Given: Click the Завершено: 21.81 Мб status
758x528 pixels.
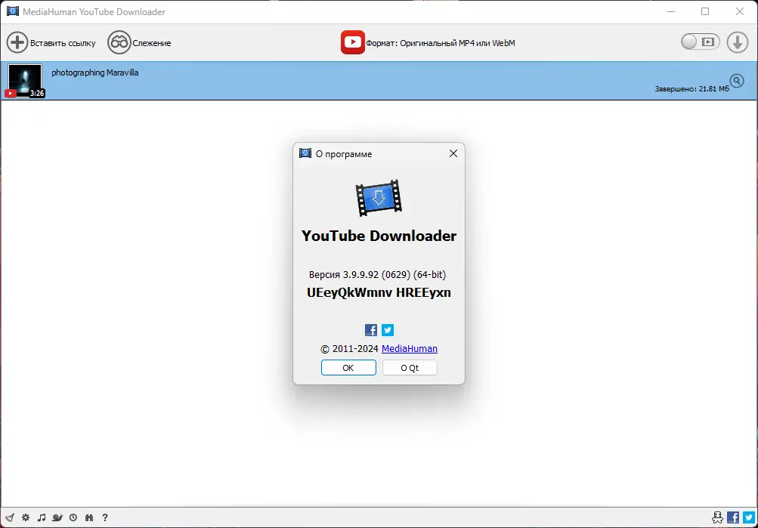Looking at the screenshot, I should tap(691, 89).
